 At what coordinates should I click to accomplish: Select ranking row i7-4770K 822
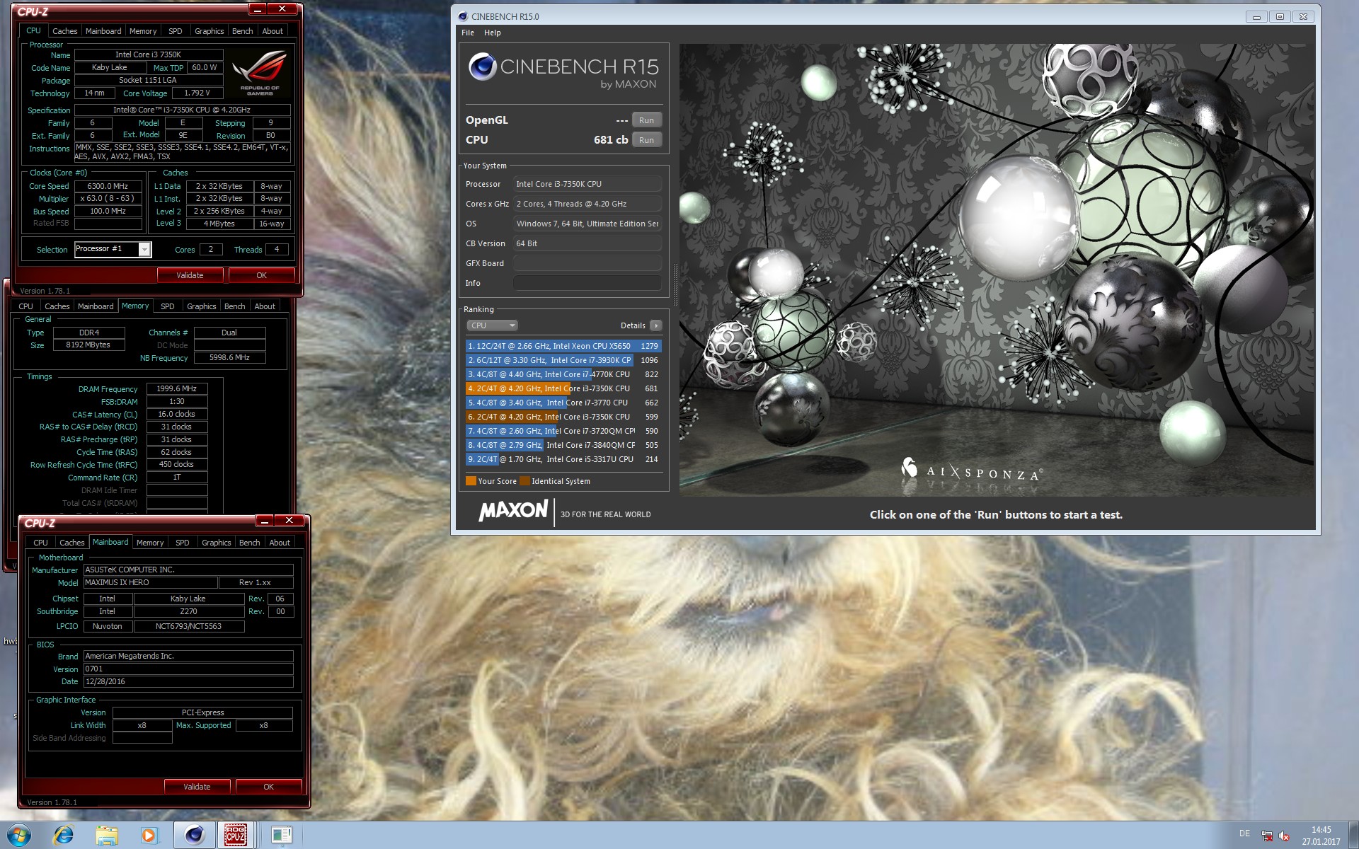click(x=563, y=374)
